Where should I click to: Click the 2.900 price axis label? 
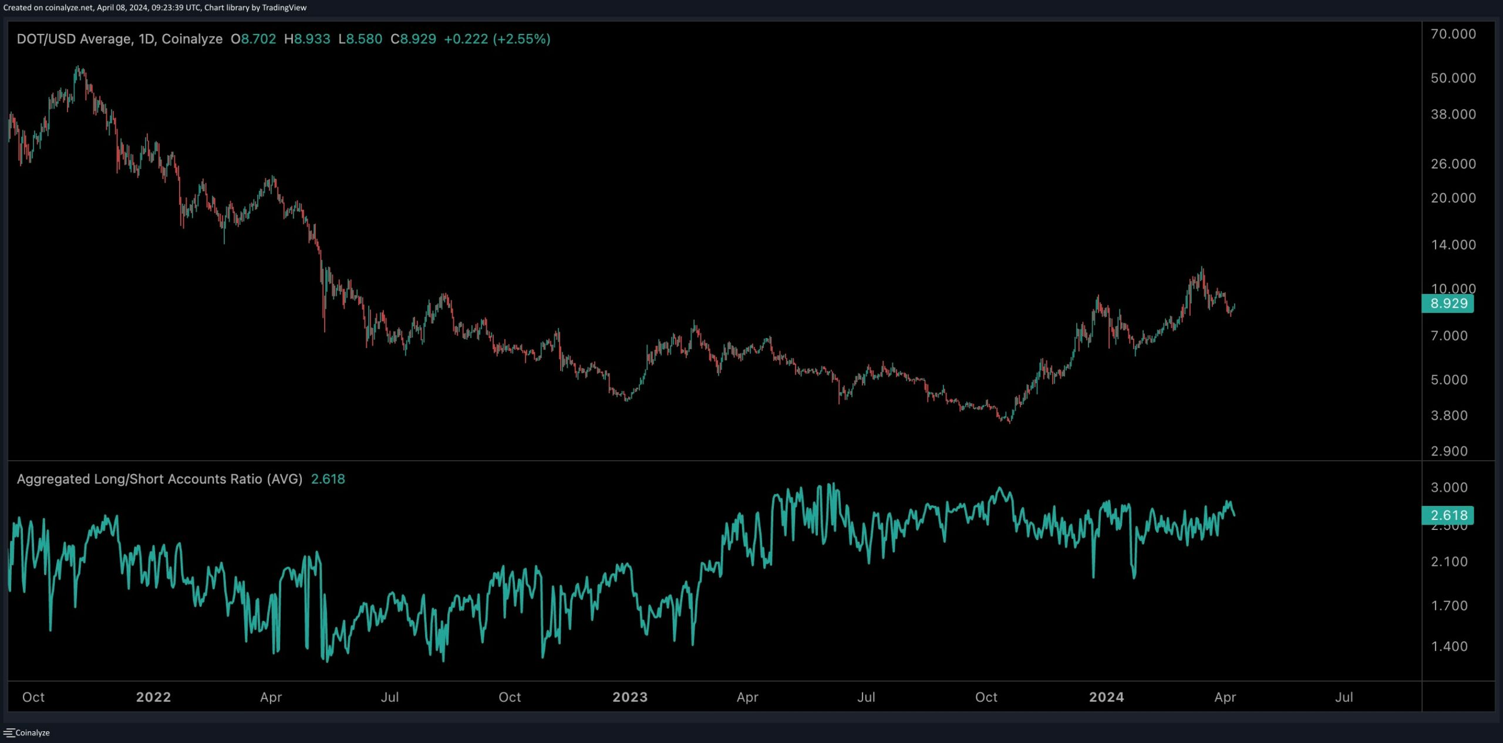coord(1449,451)
